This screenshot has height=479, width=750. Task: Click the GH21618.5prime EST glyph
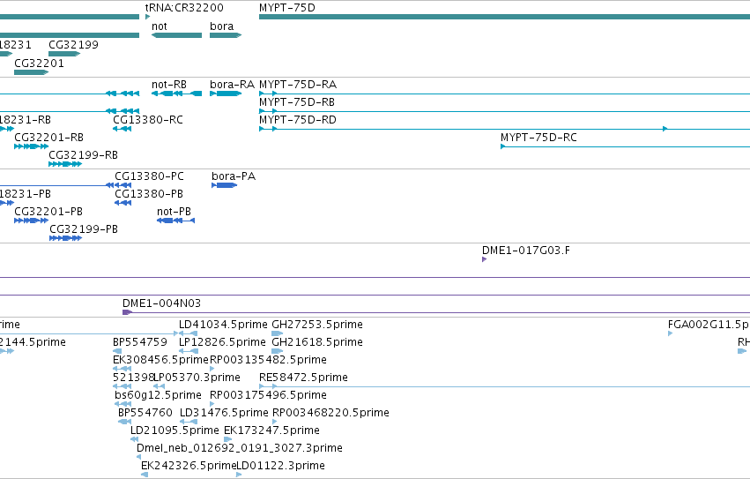(x=278, y=351)
